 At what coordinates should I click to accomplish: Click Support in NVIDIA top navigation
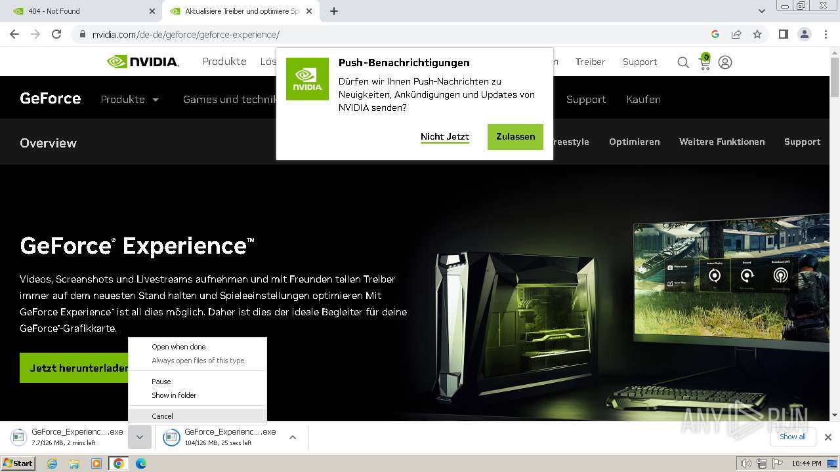coord(640,62)
